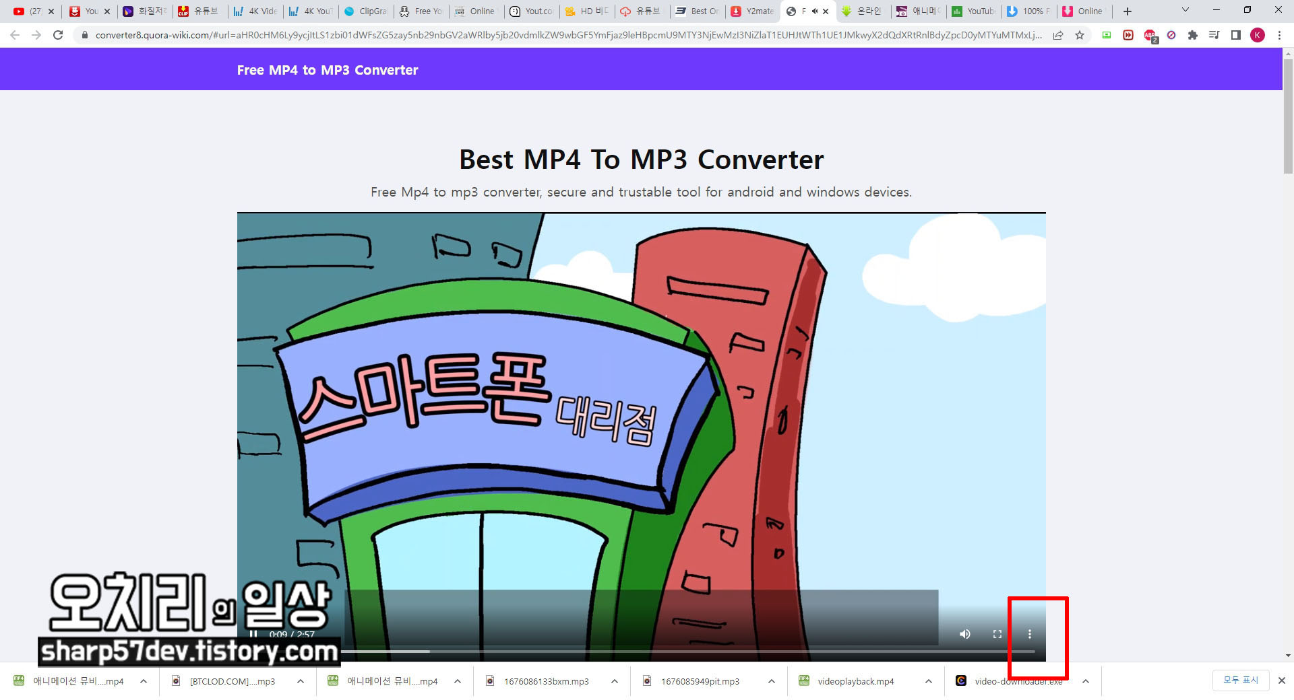Open the profile avatar K
The image size is (1294, 700).
1258,35
